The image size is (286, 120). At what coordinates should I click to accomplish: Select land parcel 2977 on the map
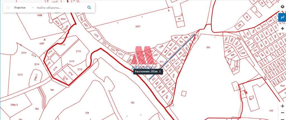pos(138,26)
